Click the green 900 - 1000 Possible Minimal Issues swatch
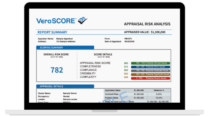The image size is (209, 117). point(150,63)
